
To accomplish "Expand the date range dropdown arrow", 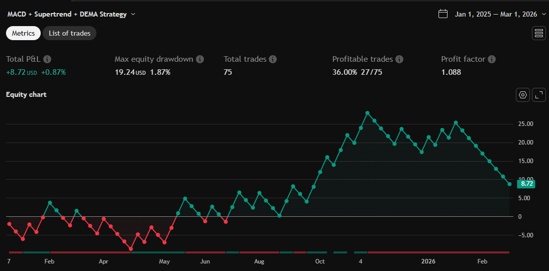I will click(x=543, y=14).
